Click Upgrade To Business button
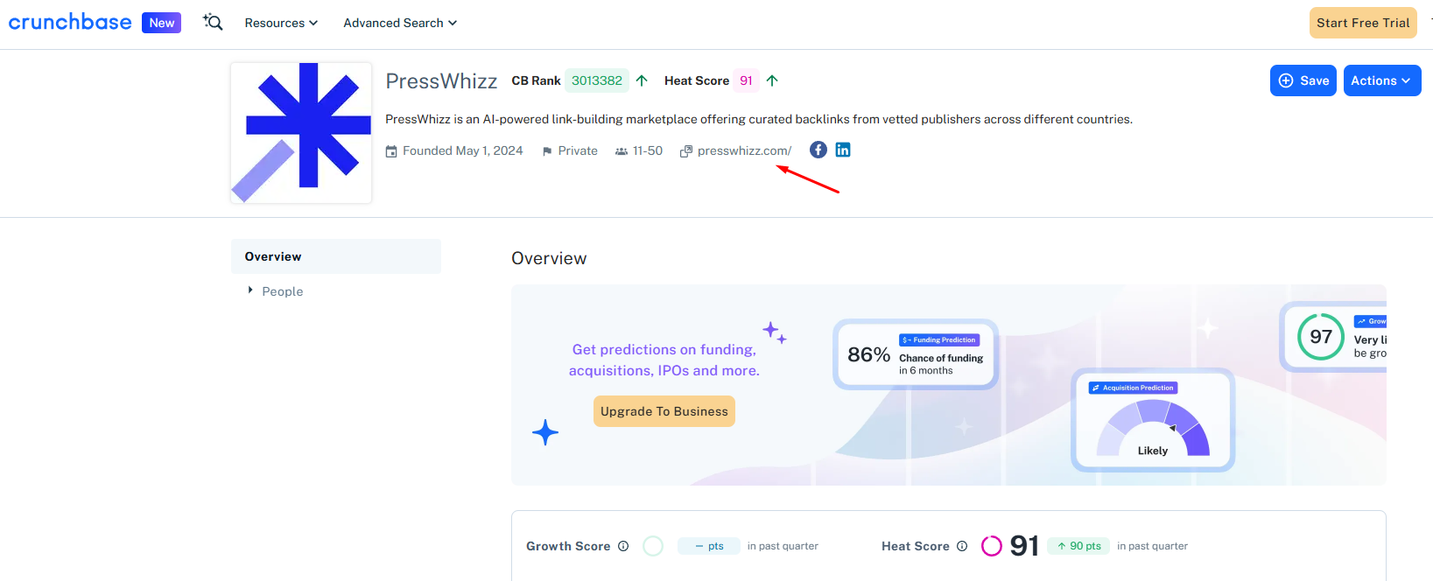Screen dimensions: 1433x581 click(664, 411)
